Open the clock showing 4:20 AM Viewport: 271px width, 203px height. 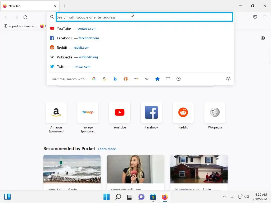(260, 197)
